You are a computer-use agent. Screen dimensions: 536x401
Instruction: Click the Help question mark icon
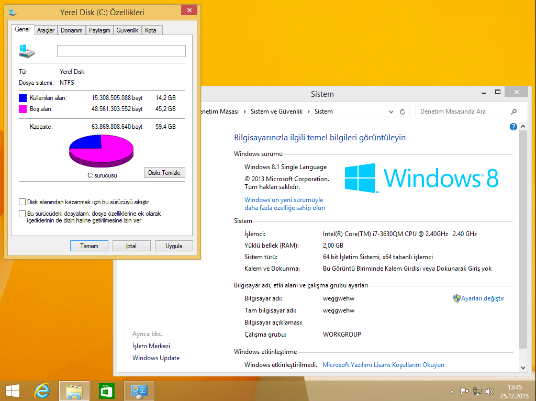click(513, 126)
